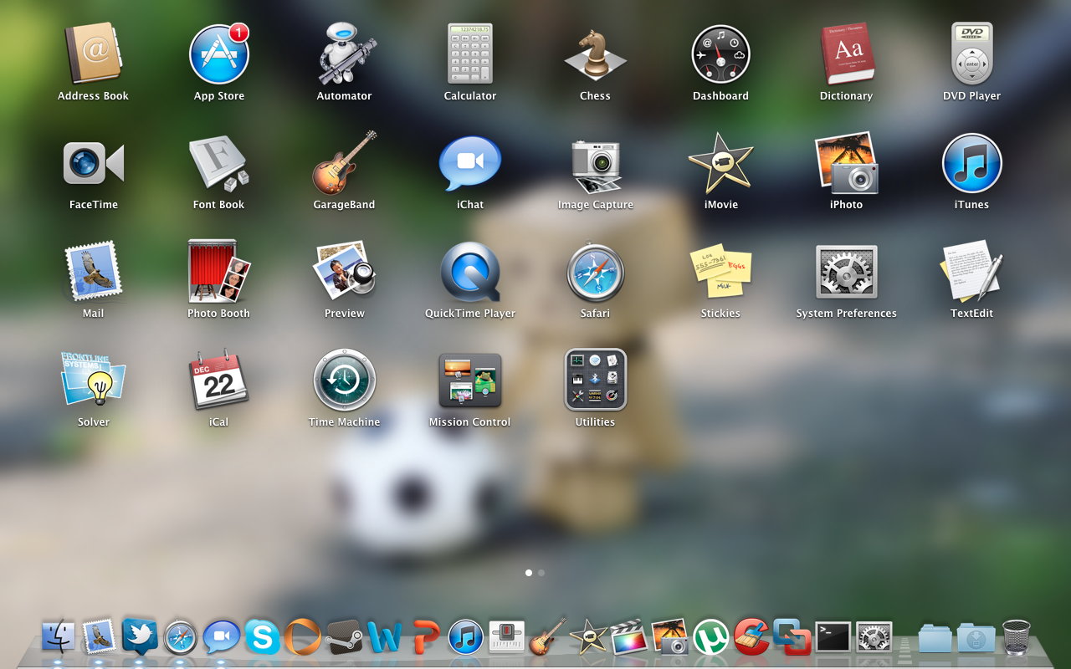
Task: Open the plain folder stack in the Dock
Action: 935,638
